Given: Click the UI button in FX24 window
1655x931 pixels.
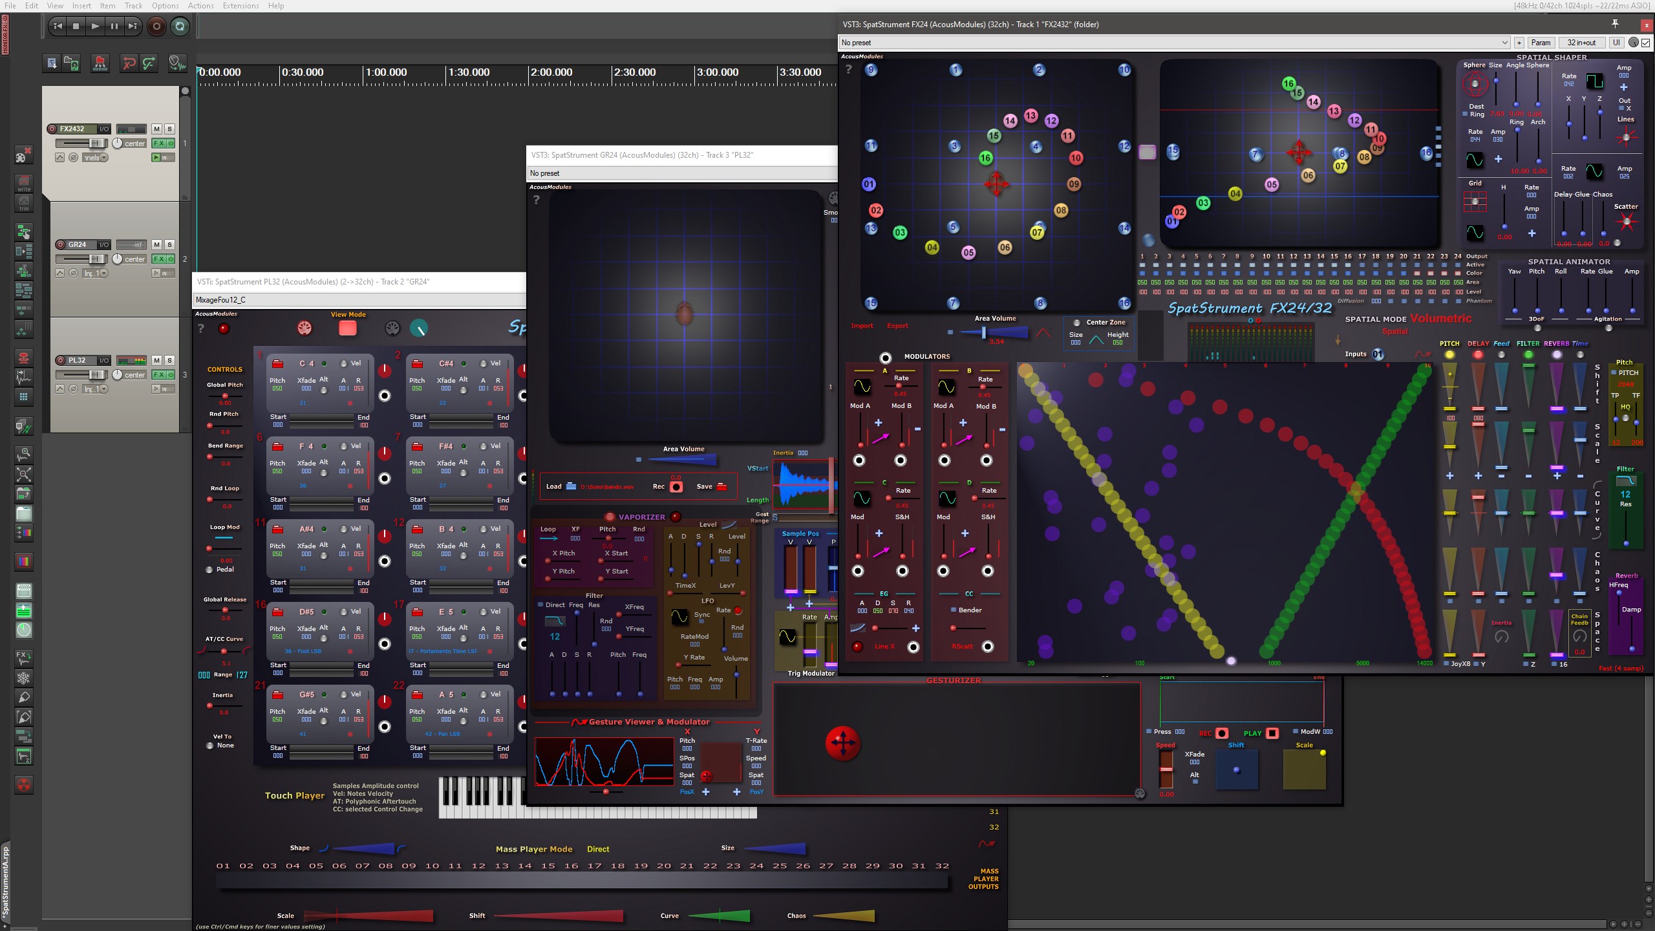Looking at the screenshot, I should pyautogui.click(x=1616, y=43).
